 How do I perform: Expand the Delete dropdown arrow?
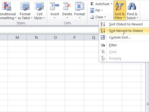tap(67, 18)
